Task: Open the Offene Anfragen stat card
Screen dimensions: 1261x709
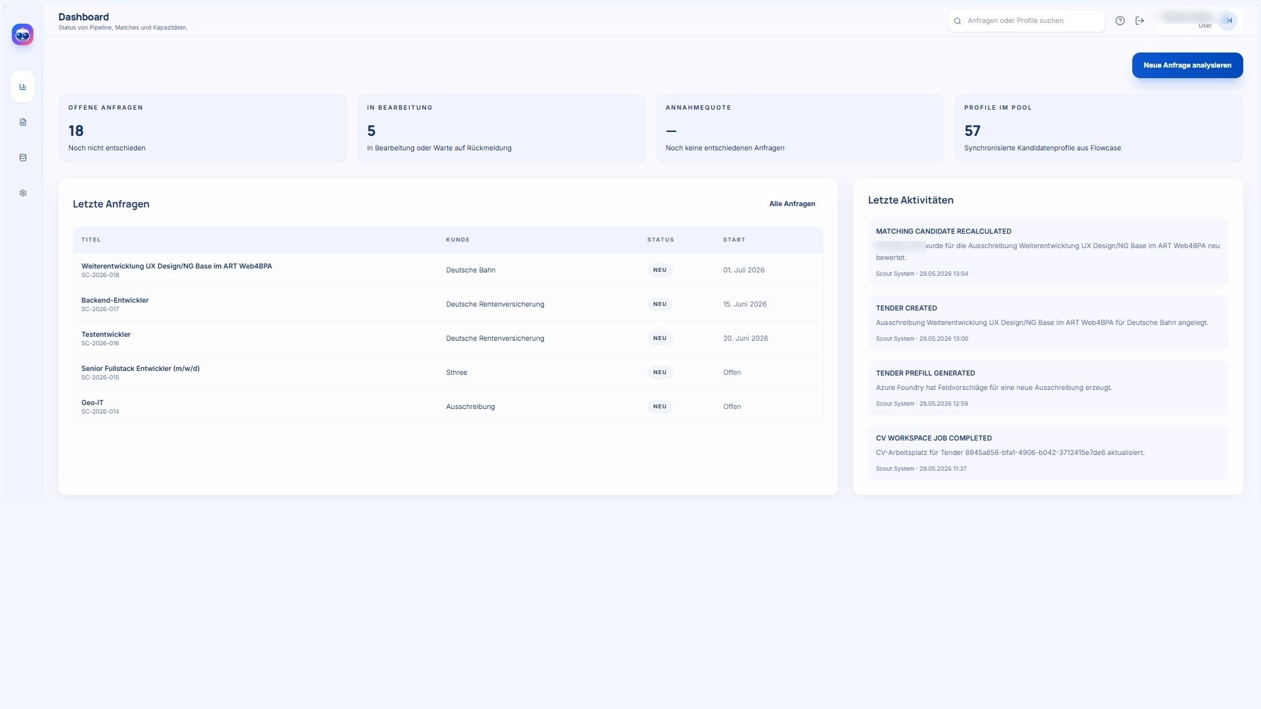Action: [202, 129]
